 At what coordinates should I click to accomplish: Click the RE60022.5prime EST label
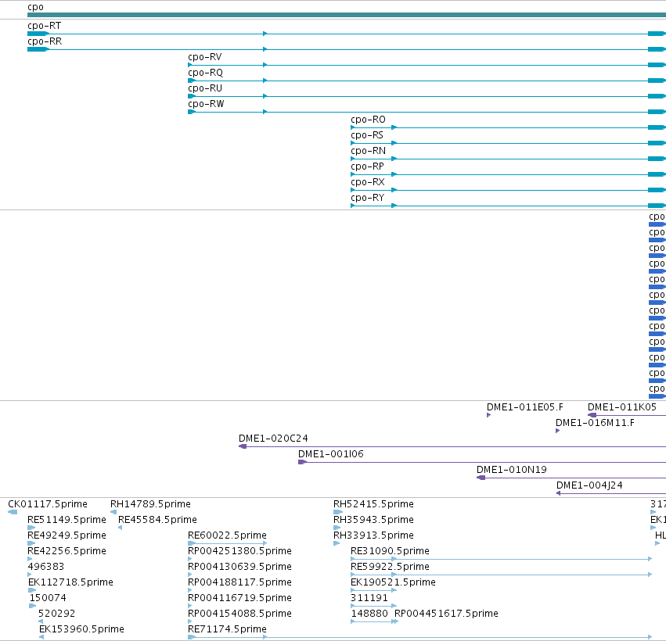point(227,535)
